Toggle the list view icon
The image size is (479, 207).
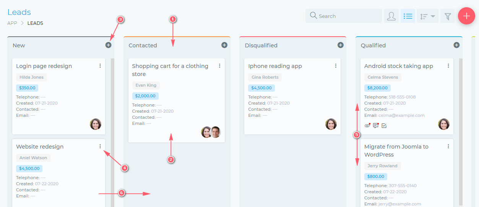[x=408, y=16]
